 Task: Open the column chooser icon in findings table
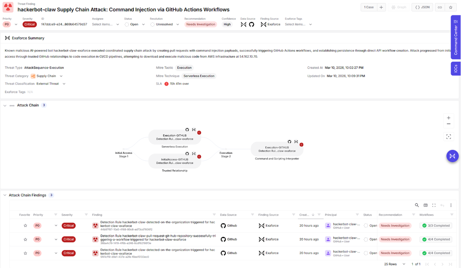[426, 205]
